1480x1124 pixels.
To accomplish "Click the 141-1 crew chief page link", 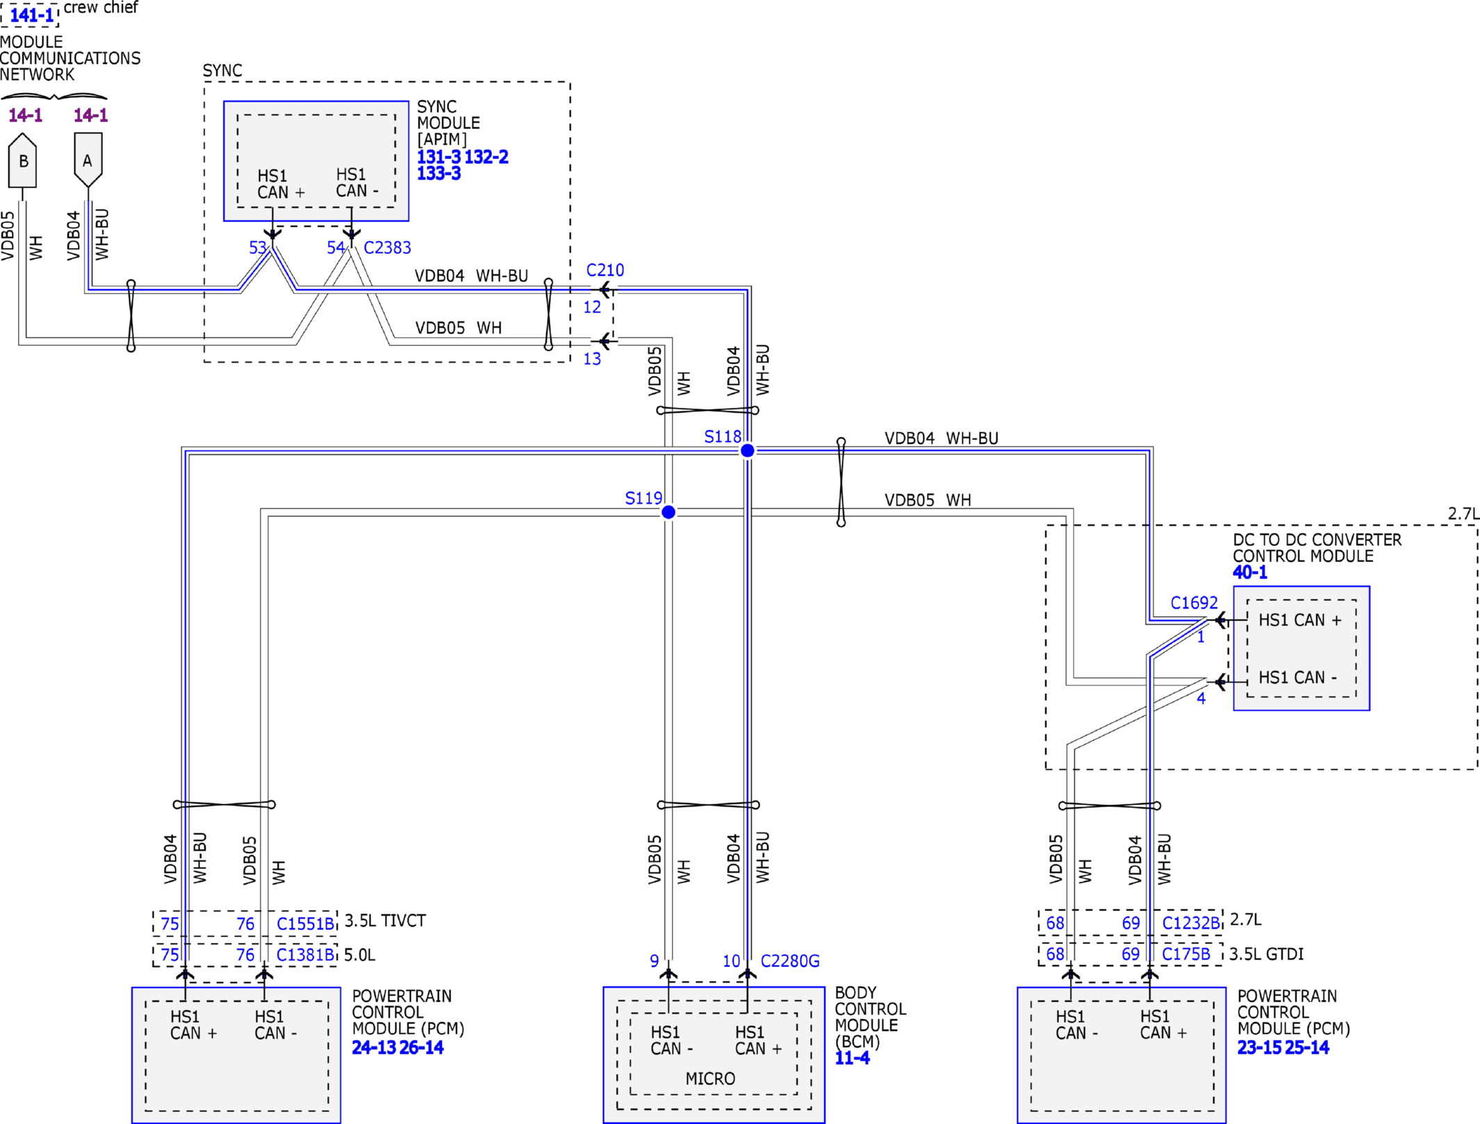I will (31, 15).
